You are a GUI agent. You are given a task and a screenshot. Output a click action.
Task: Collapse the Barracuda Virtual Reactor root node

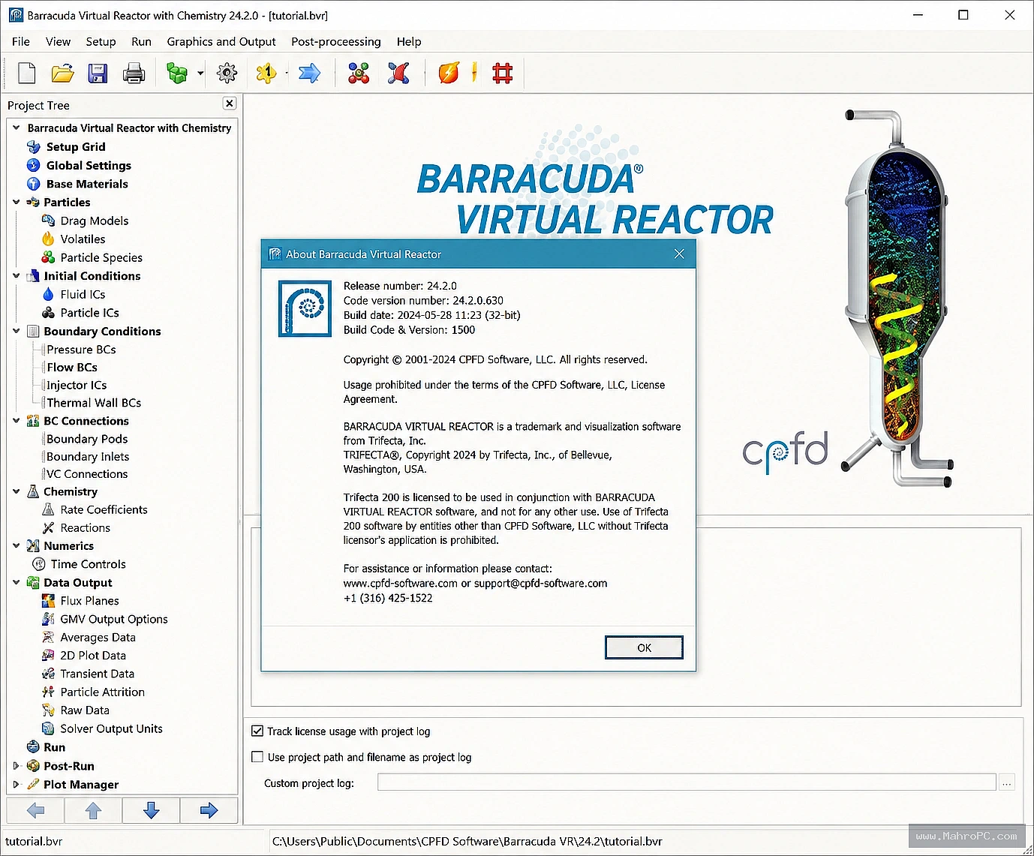click(x=16, y=128)
